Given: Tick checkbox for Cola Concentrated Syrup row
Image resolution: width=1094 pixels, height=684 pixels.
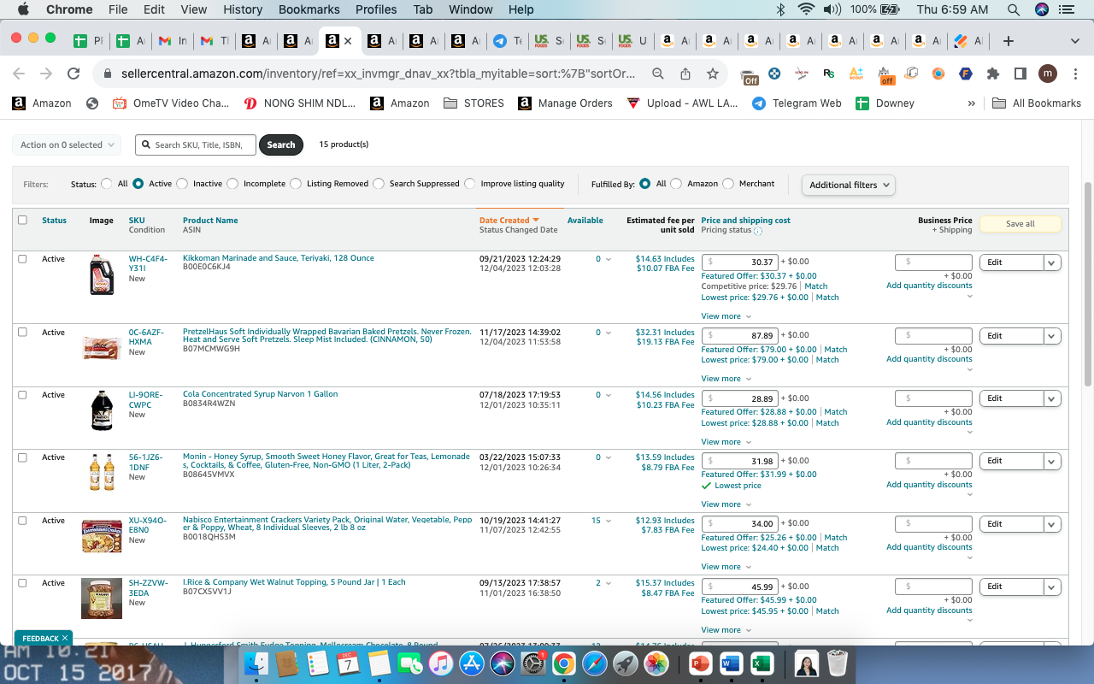Looking at the screenshot, I should coord(22,395).
